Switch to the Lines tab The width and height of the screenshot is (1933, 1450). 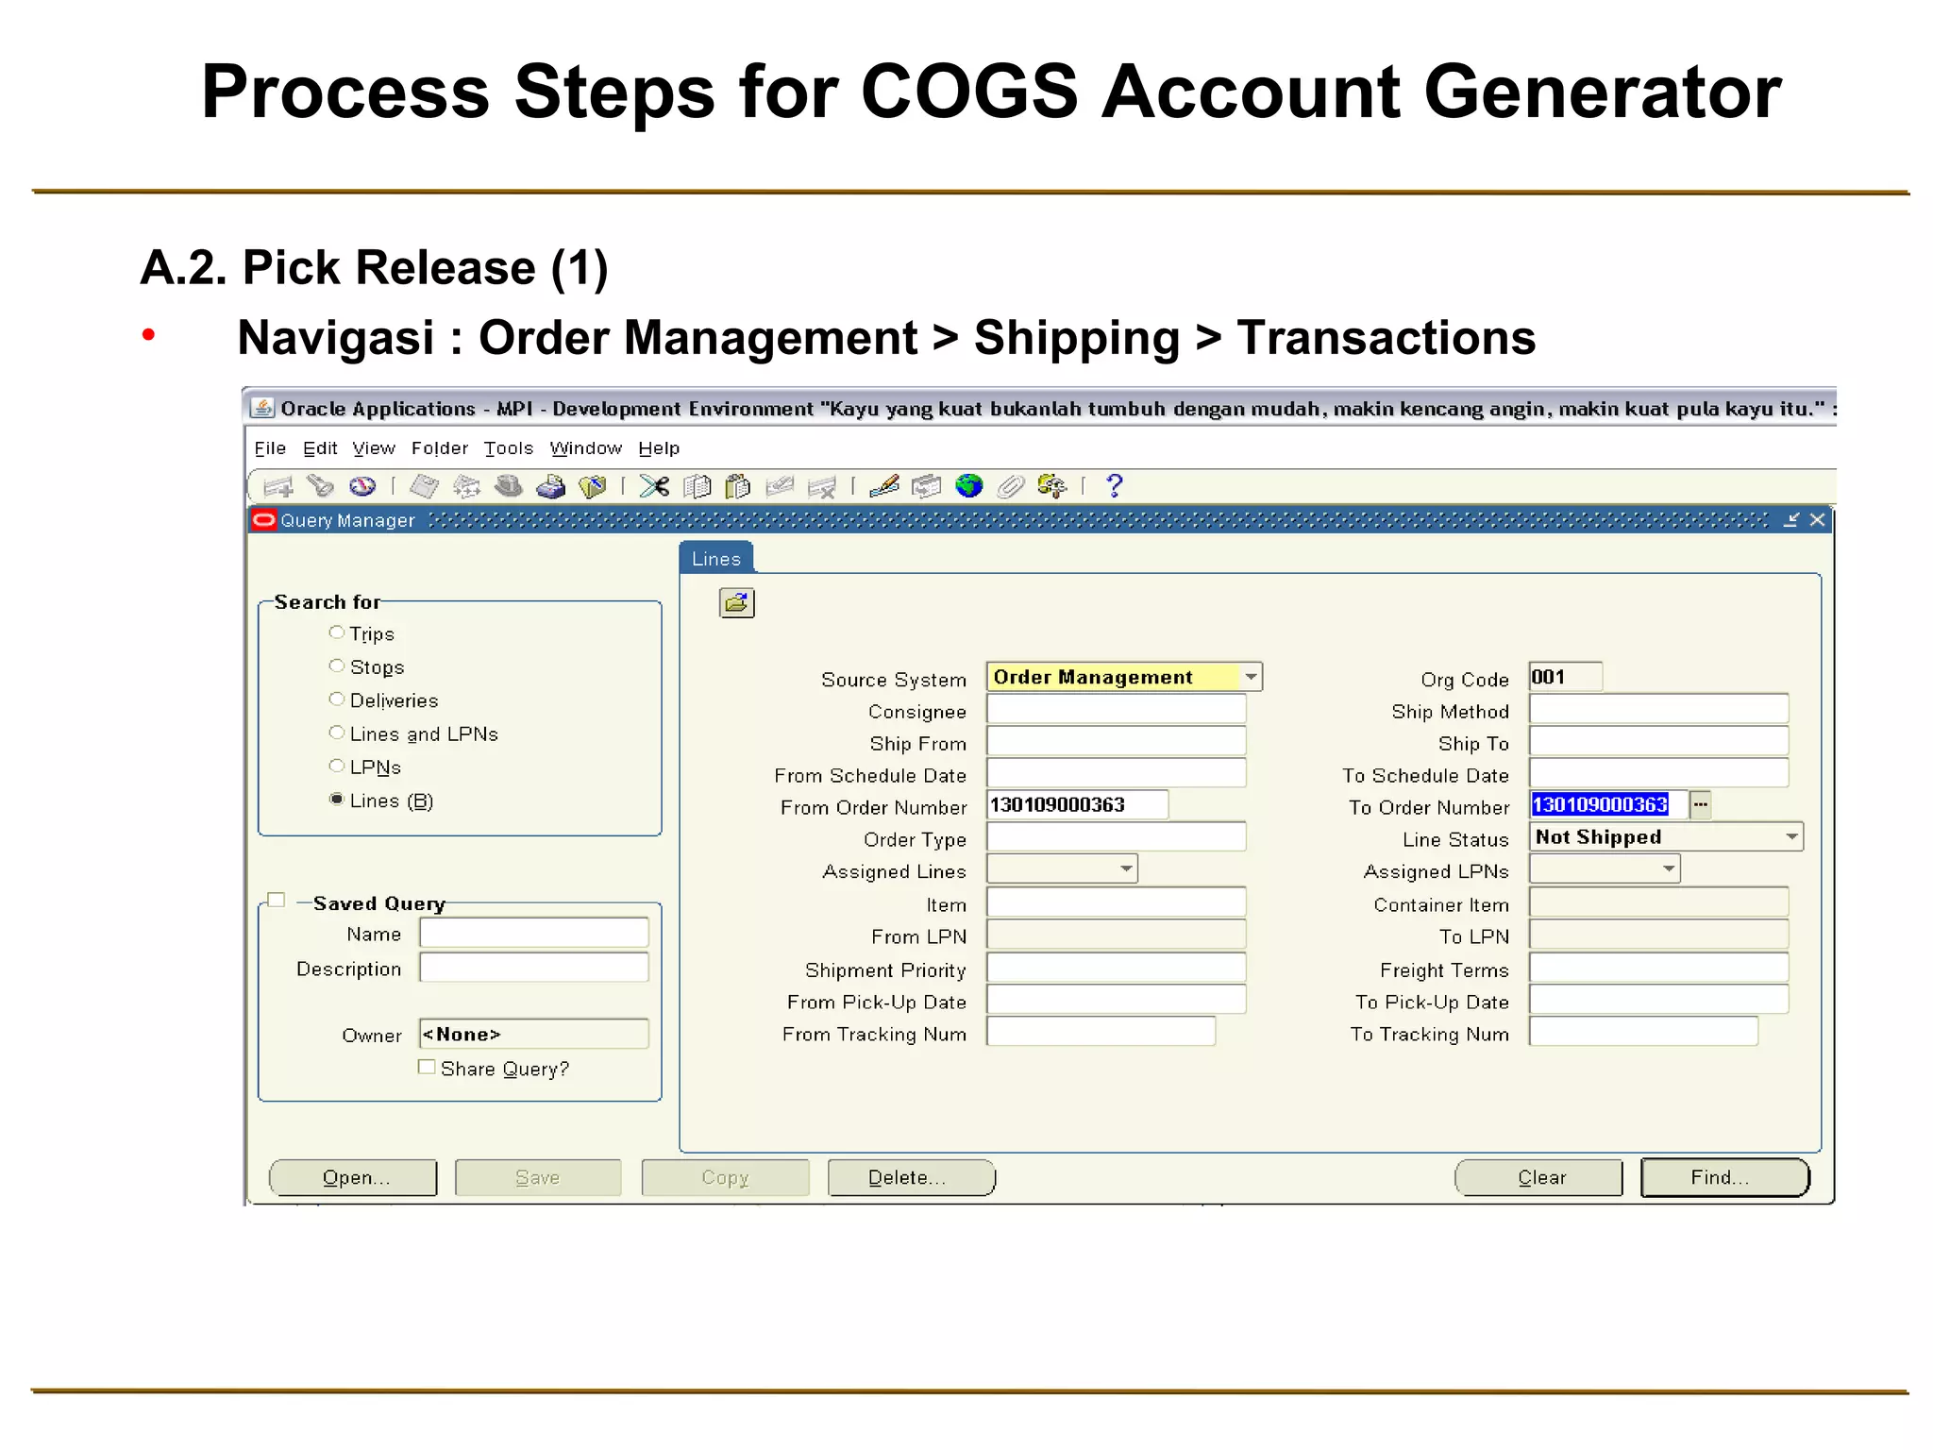pyautogui.click(x=716, y=558)
